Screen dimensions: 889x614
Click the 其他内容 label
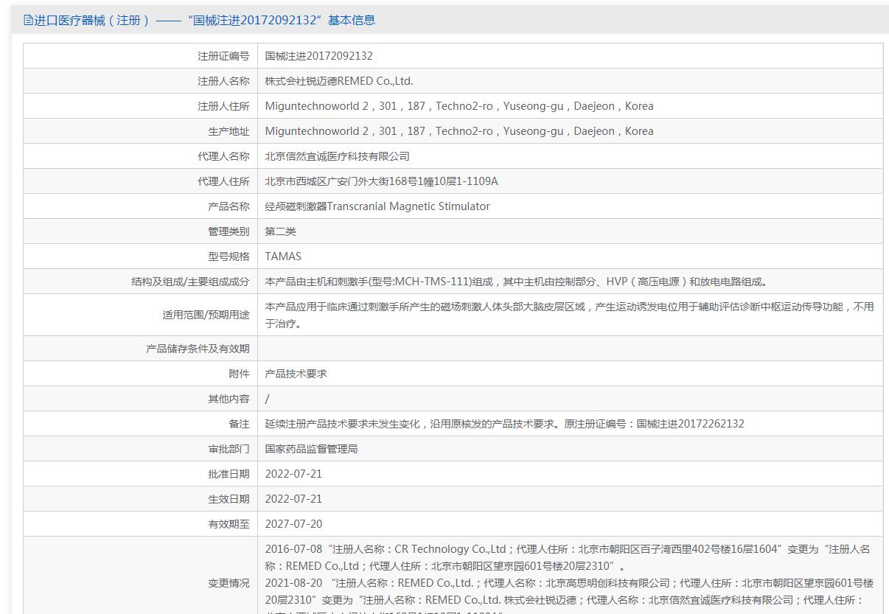pos(229,399)
